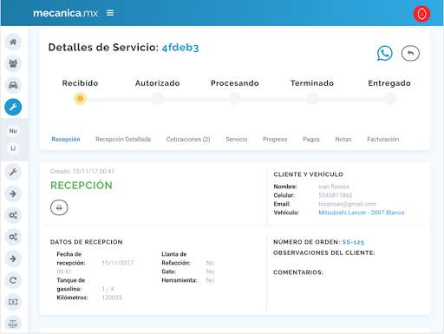Select the Autorizado status marker
This screenshot has width=444, height=334.
(x=158, y=99)
